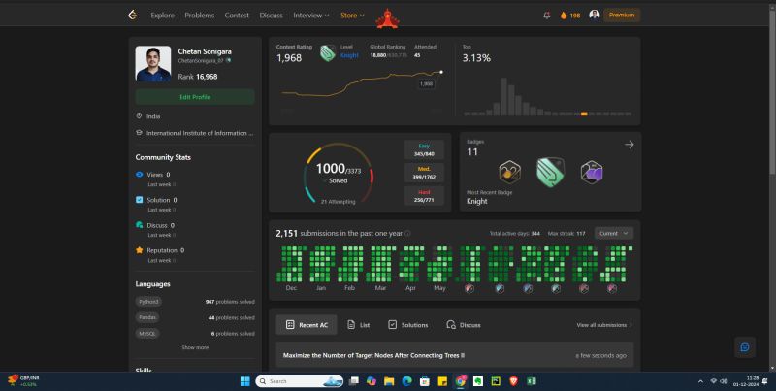Click the highlighted orange histogram bar

coord(584,114)
